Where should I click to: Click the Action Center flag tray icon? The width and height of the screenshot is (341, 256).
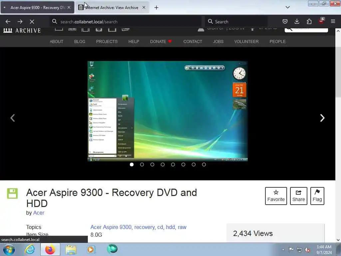(x=291, y=249)
